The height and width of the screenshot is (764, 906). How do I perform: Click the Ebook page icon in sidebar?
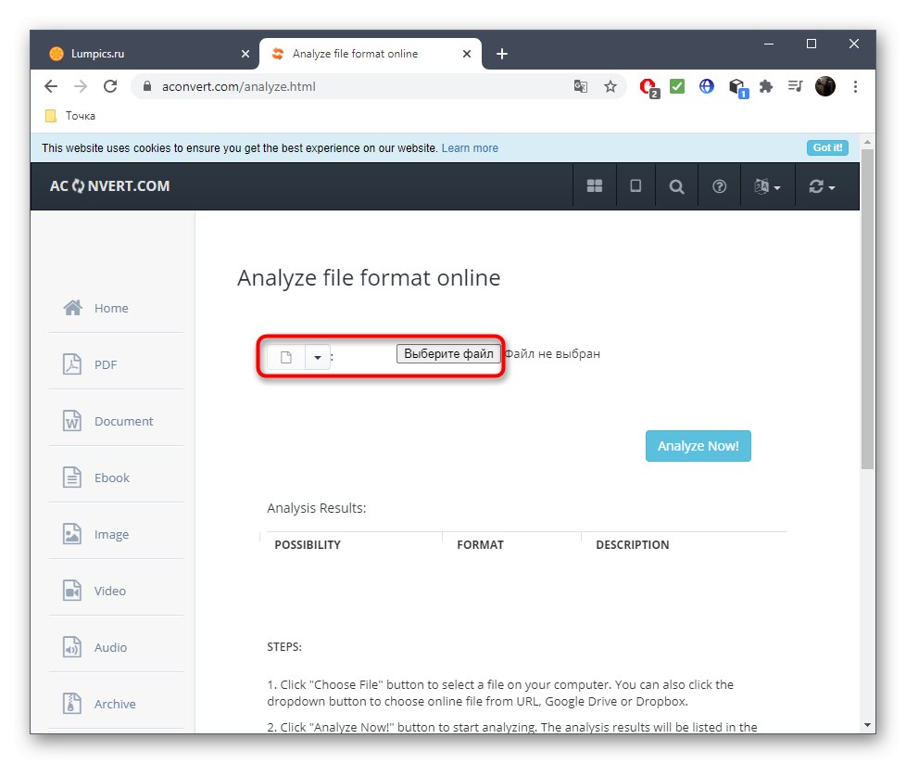click(71, 477)
